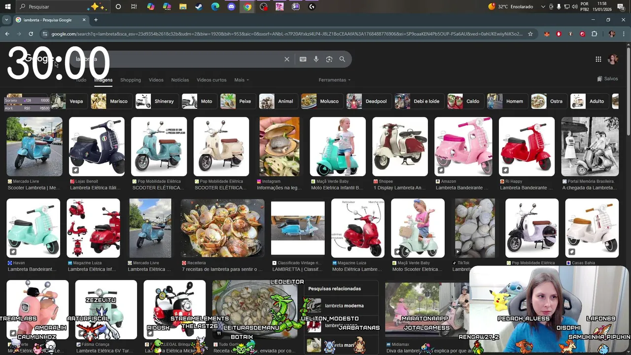631x355 pixels.
Task: Filter images by the Deadpool chip
Action: click(x=368, y=101)
